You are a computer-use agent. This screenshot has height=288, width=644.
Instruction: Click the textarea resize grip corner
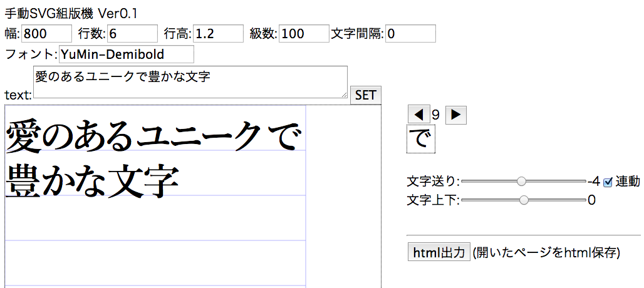click(x=344, y=95)
